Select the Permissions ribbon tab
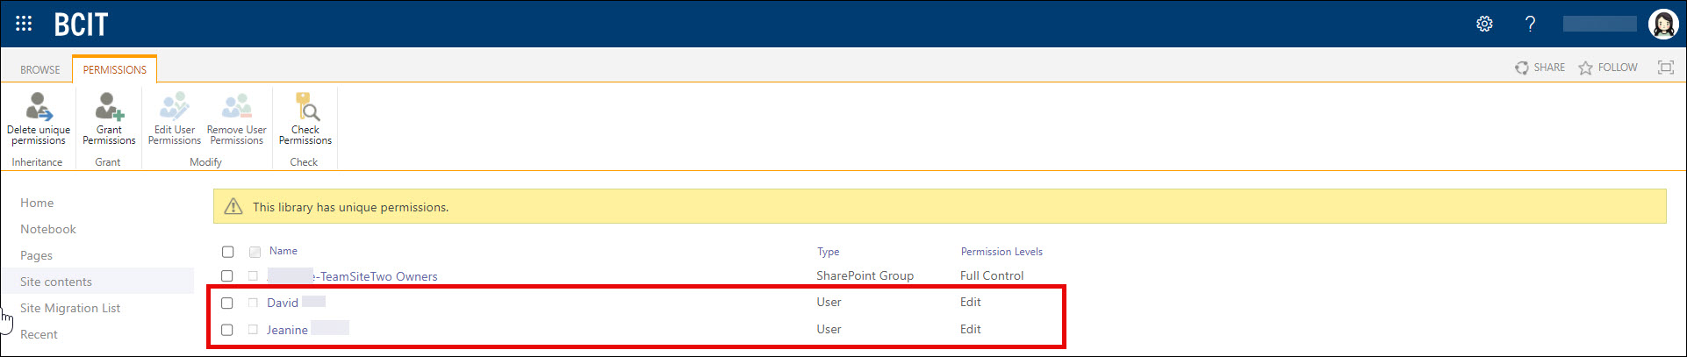 click(115, 69)
